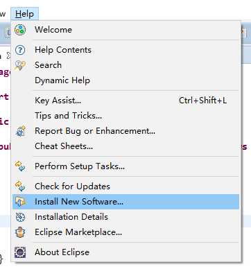
Task: Click the Report Bug icon
Action: [21, 131]
